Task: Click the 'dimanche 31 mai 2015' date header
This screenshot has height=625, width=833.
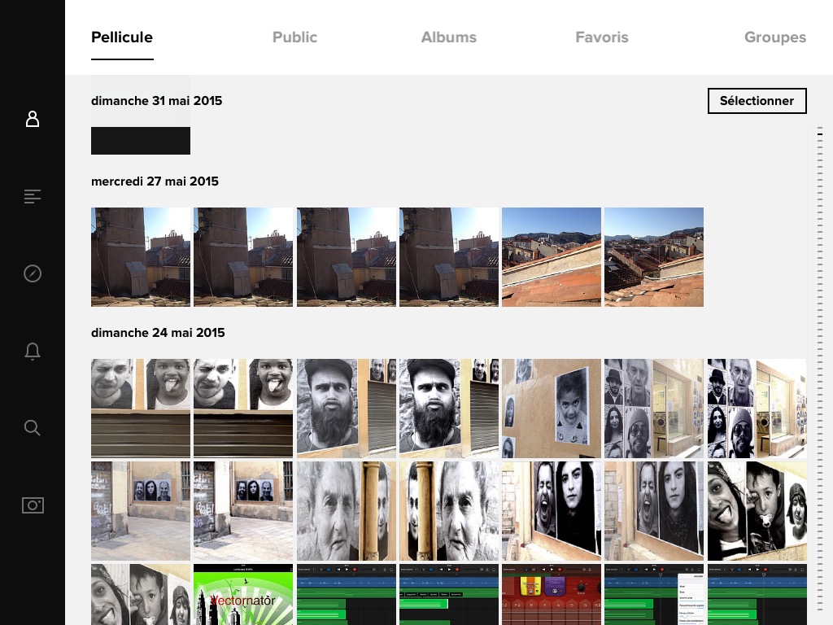Action: tap(157, 101)
